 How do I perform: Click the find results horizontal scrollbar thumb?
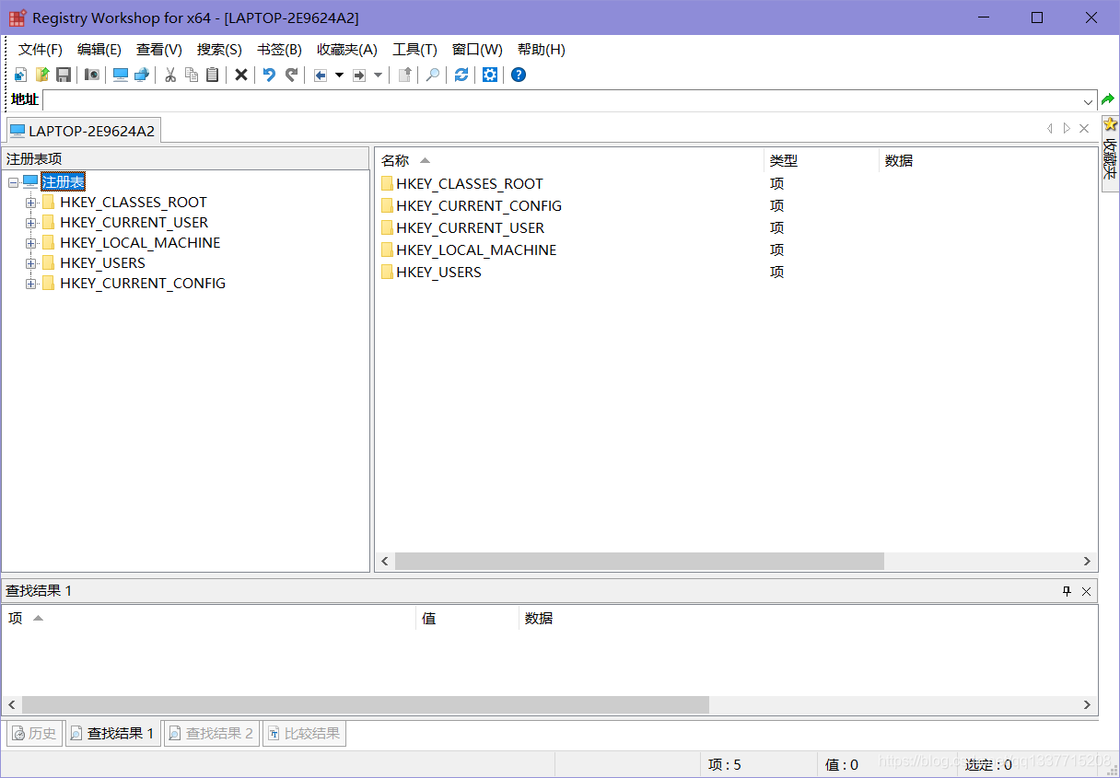(x=366, y=704)
